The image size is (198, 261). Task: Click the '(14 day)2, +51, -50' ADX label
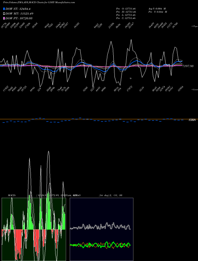tap(110, 195)
